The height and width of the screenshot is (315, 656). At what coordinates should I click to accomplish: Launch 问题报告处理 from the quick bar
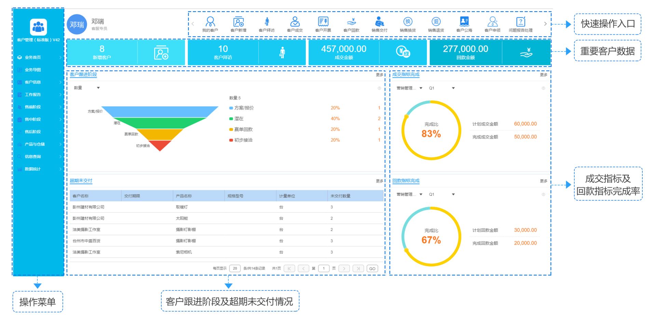[520, 23]
